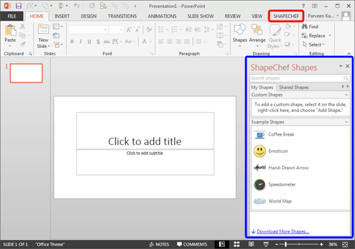The width and height of the screenshot is (355, 249).
Task: Toggle Bold formatting
Action: (72, 42)
